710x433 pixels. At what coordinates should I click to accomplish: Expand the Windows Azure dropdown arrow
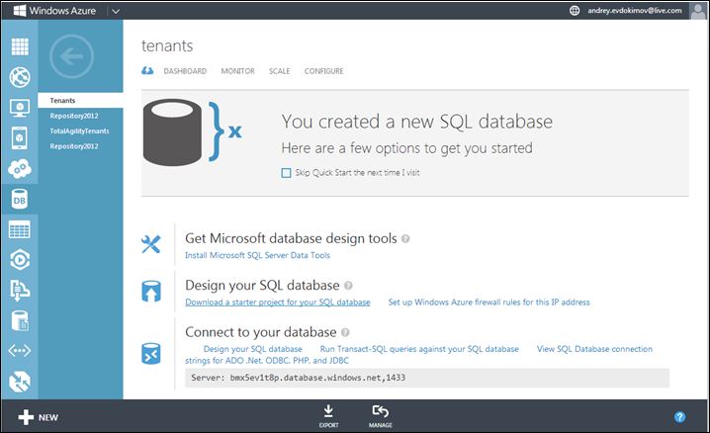pos(116,11)
